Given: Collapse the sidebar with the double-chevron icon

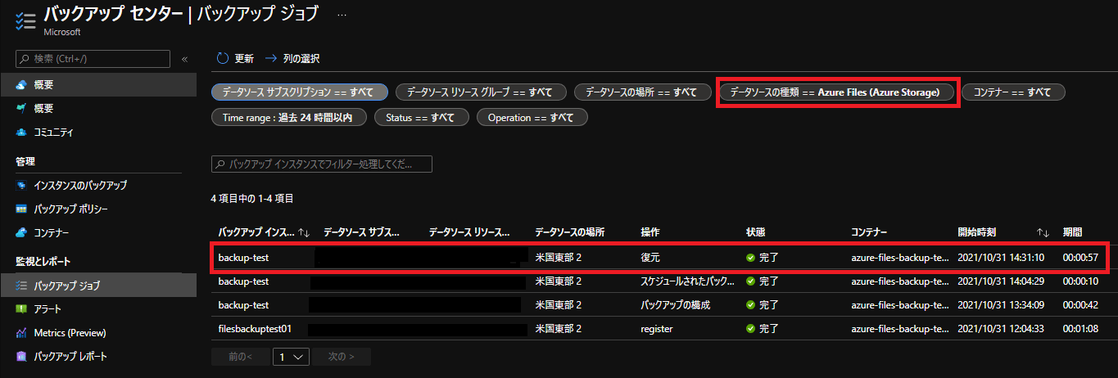Looking at the screenshot, I should click(184, 59).
